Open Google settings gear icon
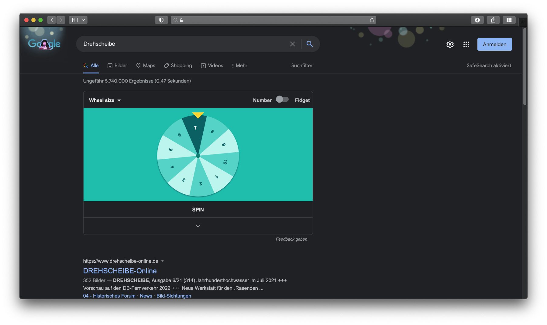547x325 pixels. pyautogui.click(x=450, y=44)
